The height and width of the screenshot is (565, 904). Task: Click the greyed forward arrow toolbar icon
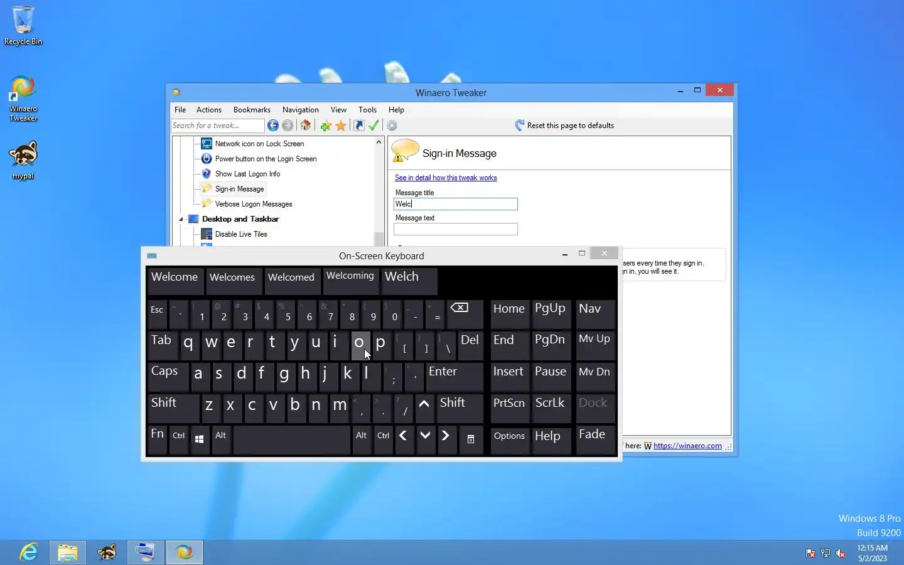(288, 126)
